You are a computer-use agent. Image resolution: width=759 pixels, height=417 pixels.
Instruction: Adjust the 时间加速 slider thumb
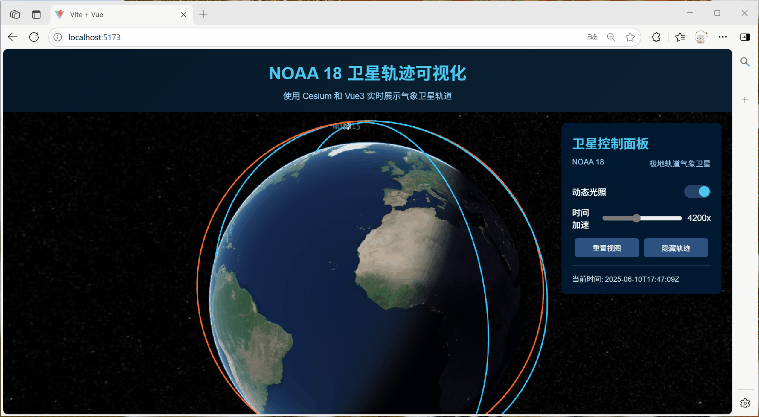[x=637, y=218]
